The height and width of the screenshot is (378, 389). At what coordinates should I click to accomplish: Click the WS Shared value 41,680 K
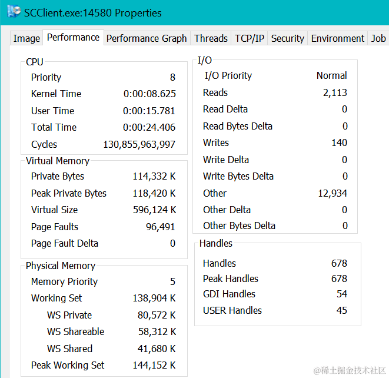(x=157, y=349)
